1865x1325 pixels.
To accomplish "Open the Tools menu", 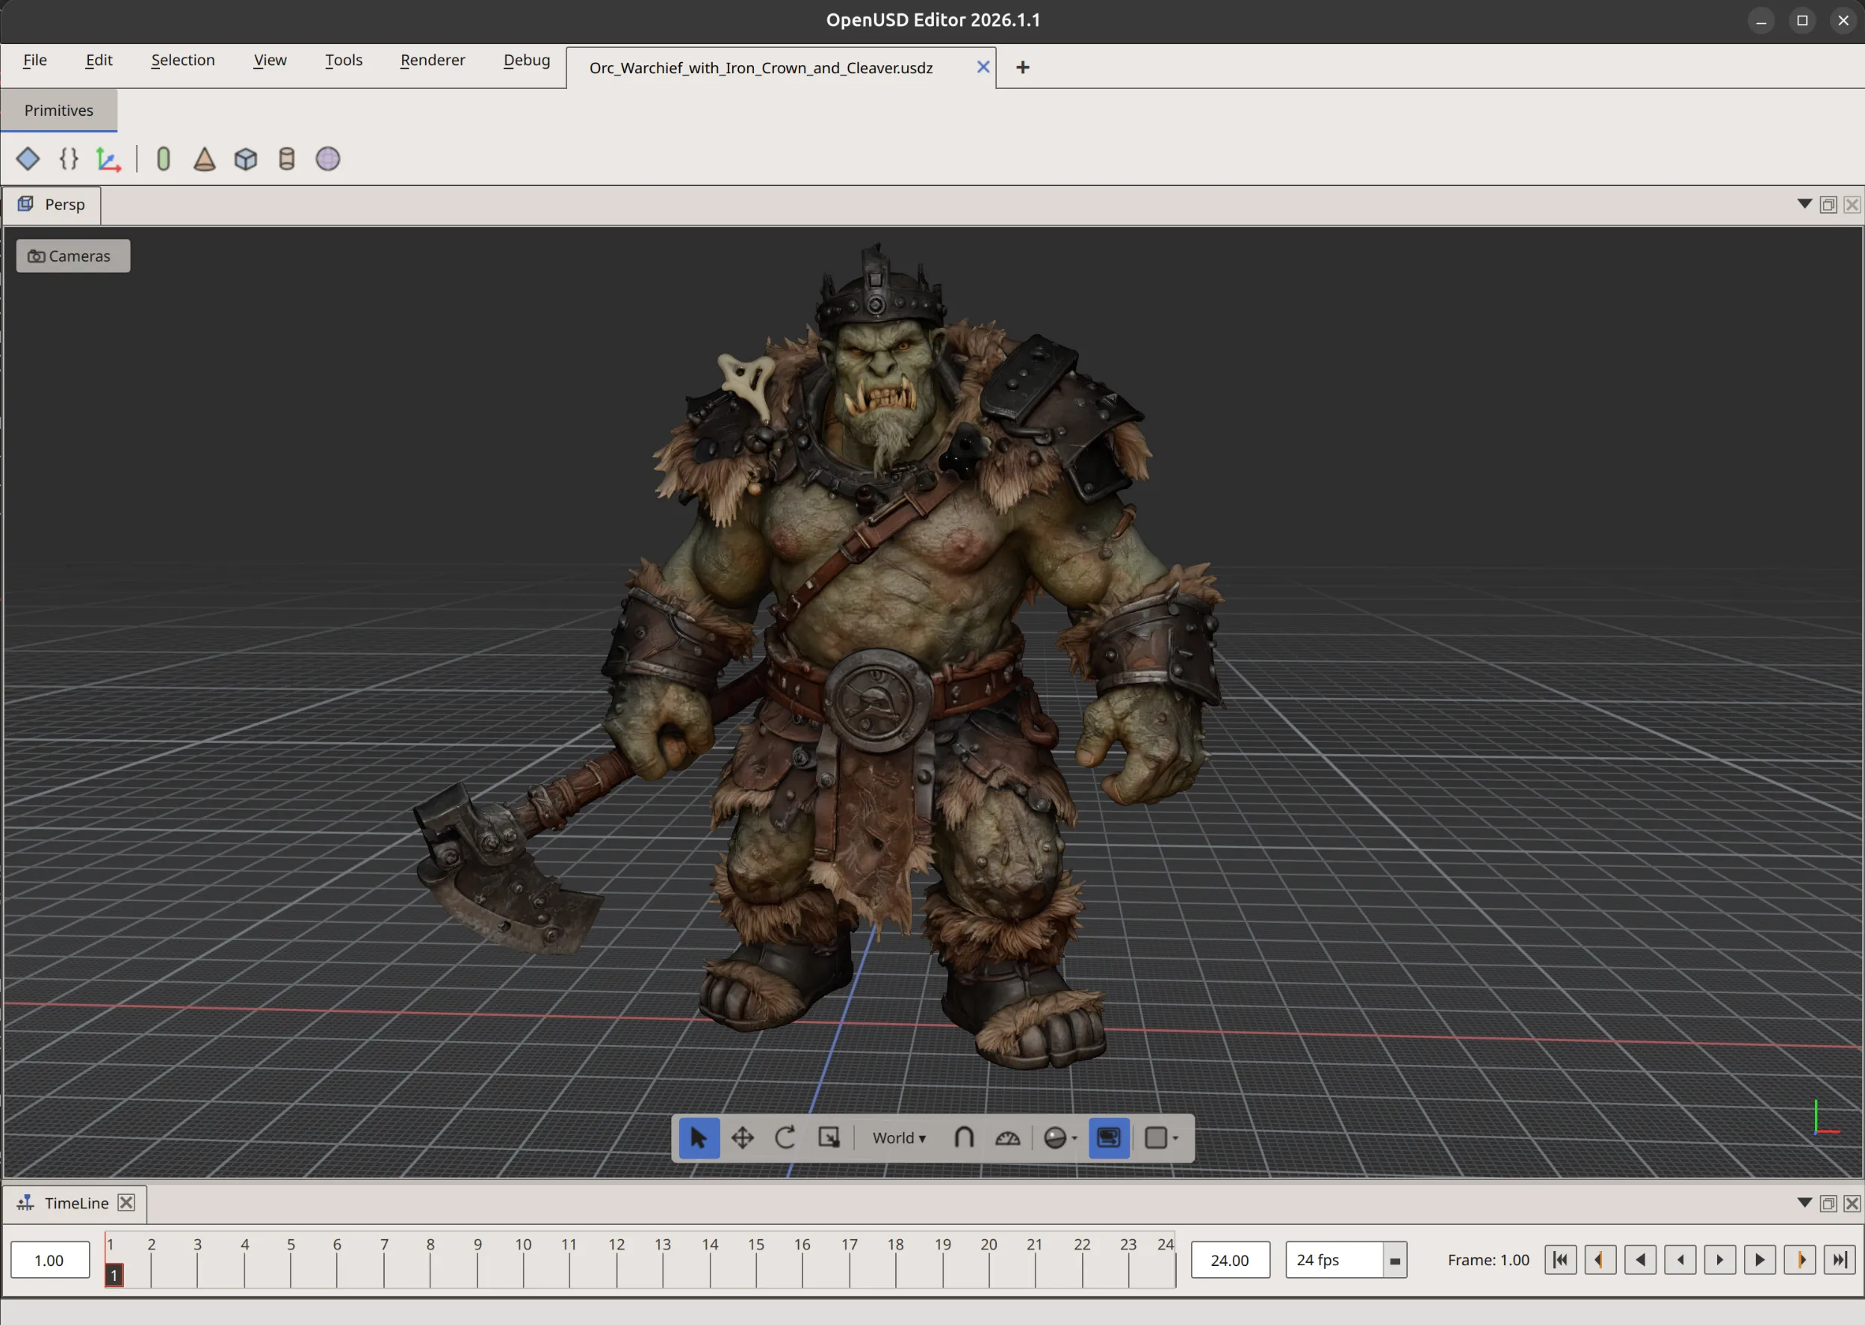I will pyautogui.click(x=344, y=60).
